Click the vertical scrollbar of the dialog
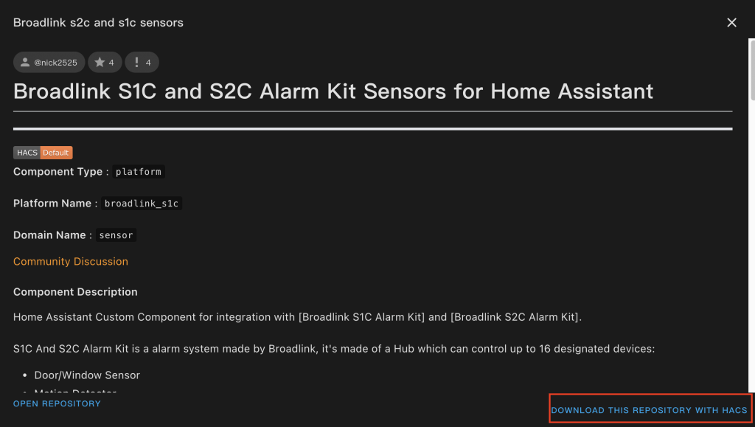 point(751,74)
